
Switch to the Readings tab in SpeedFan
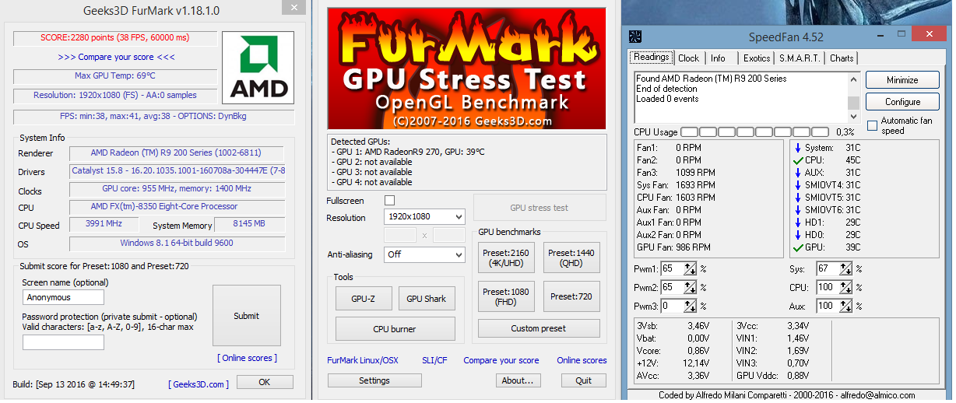652,58
